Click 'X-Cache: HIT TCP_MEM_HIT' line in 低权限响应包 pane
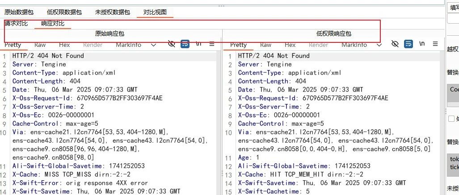 pos(301,174)
